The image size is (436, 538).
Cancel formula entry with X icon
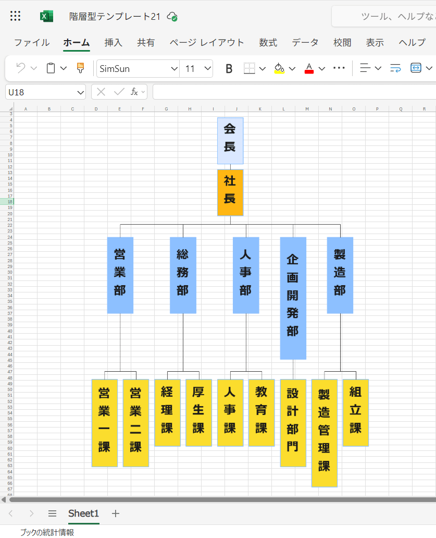(x=101, y=92)
